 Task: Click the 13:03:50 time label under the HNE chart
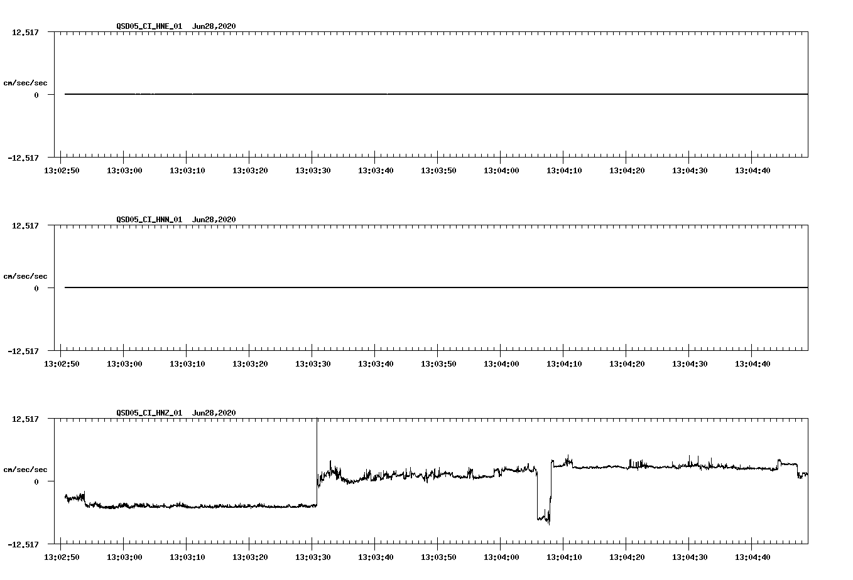[x=438, y=171]
